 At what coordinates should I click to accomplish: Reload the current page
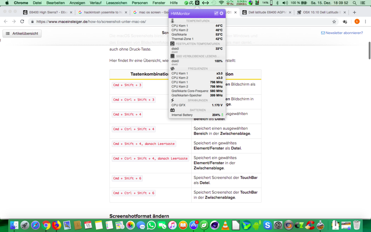click(x=22, y=22)
